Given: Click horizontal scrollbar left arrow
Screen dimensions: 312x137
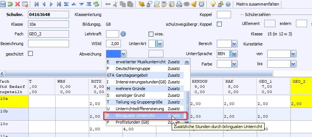Looking at the screenshot, I should pyautogui.click(x=2, y=74).
